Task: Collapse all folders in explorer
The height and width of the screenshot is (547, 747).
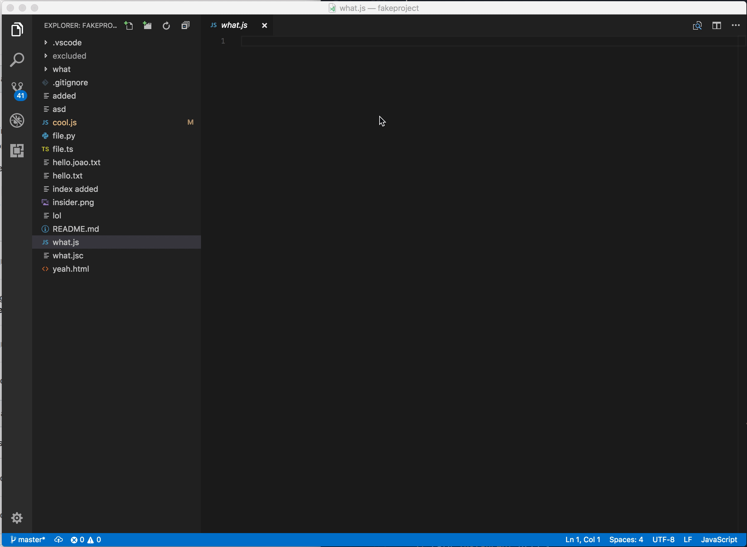Action: point(186,25)
